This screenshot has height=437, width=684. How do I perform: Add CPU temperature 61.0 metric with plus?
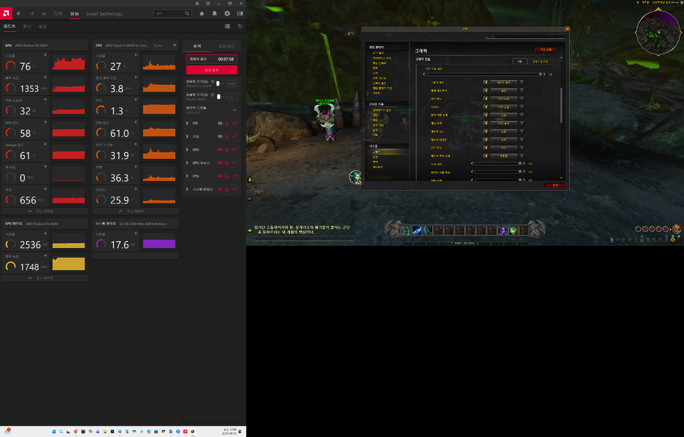coord(136,122)
